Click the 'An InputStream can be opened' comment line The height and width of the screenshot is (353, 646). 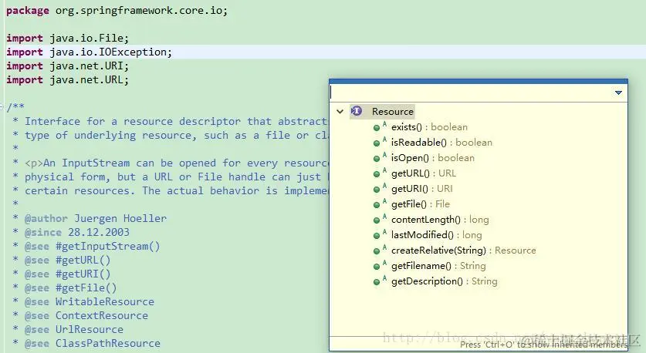coord(176,163)
